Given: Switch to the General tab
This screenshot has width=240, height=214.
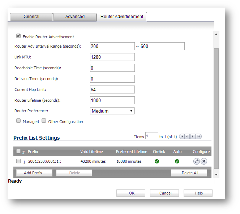Looking at the screenshot, I should pyautogui.click(x=31, y=17).
